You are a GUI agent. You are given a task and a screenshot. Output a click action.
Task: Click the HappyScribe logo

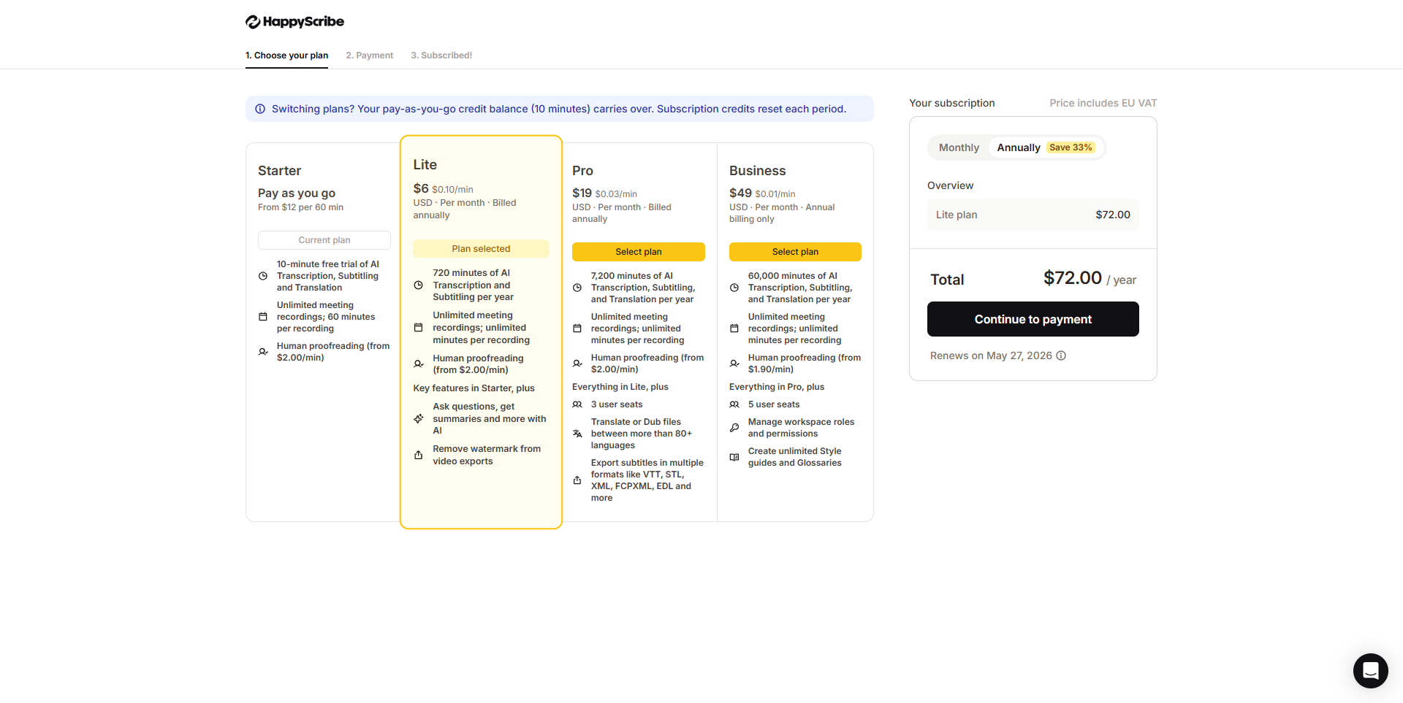click(x=294, y=22)
